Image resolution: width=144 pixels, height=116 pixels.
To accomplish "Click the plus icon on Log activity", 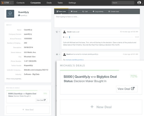I will pyautogui.click(x=93, y=11).
